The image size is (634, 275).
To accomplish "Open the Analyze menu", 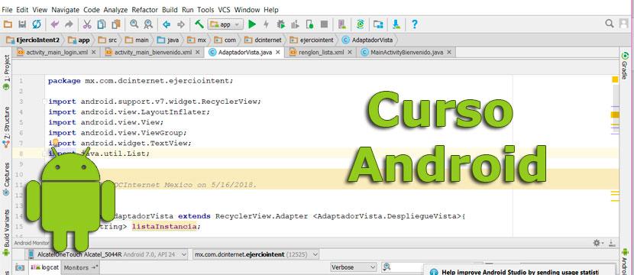I will (x=115, y=9).
